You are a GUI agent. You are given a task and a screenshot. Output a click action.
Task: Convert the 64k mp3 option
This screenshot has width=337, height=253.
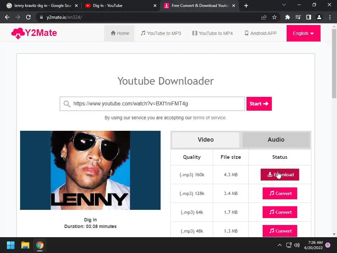[280, 212]
